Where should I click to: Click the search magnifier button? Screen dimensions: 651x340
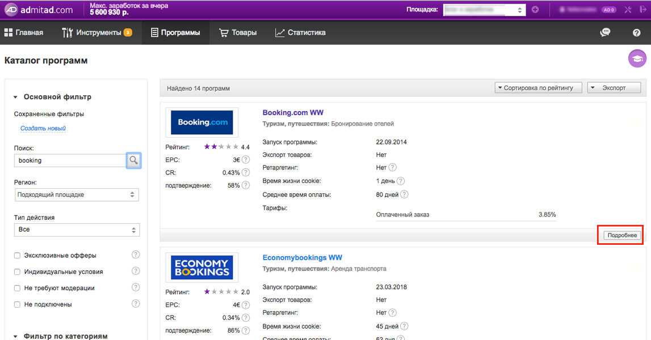click(133, 160)
